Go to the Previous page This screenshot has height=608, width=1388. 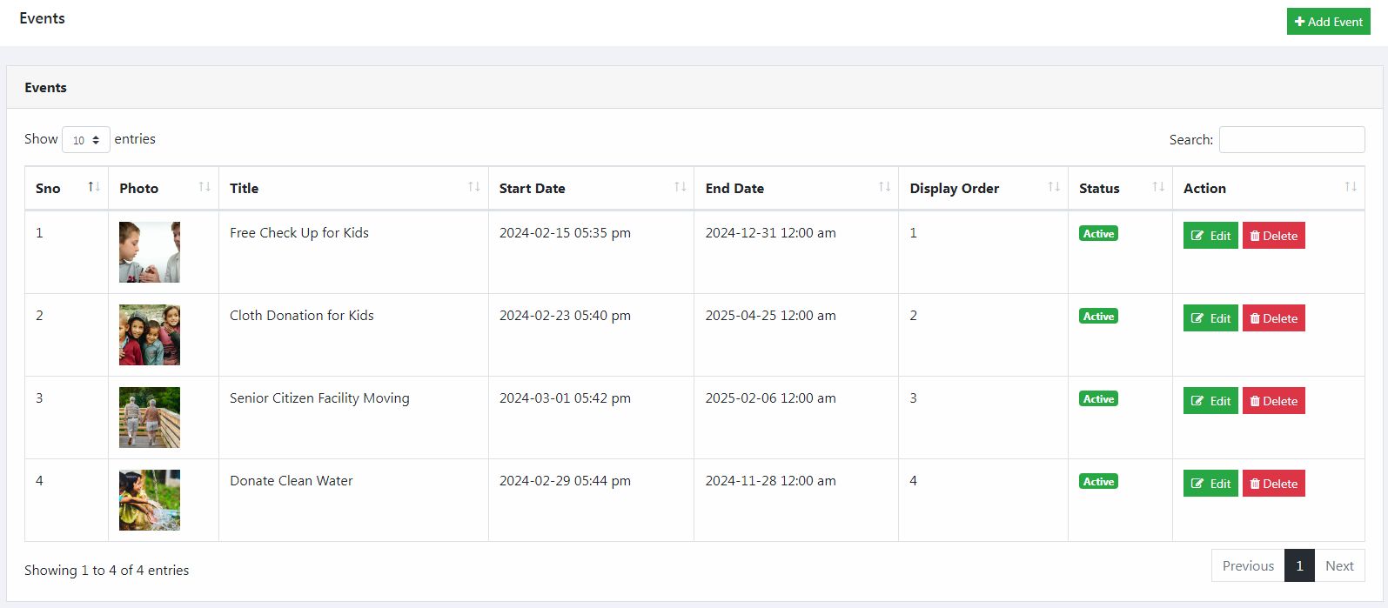1248,565
